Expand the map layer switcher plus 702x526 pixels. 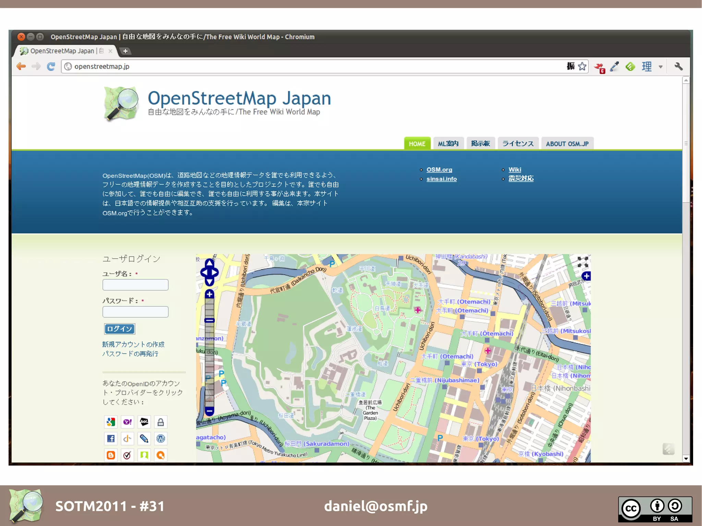586,276
